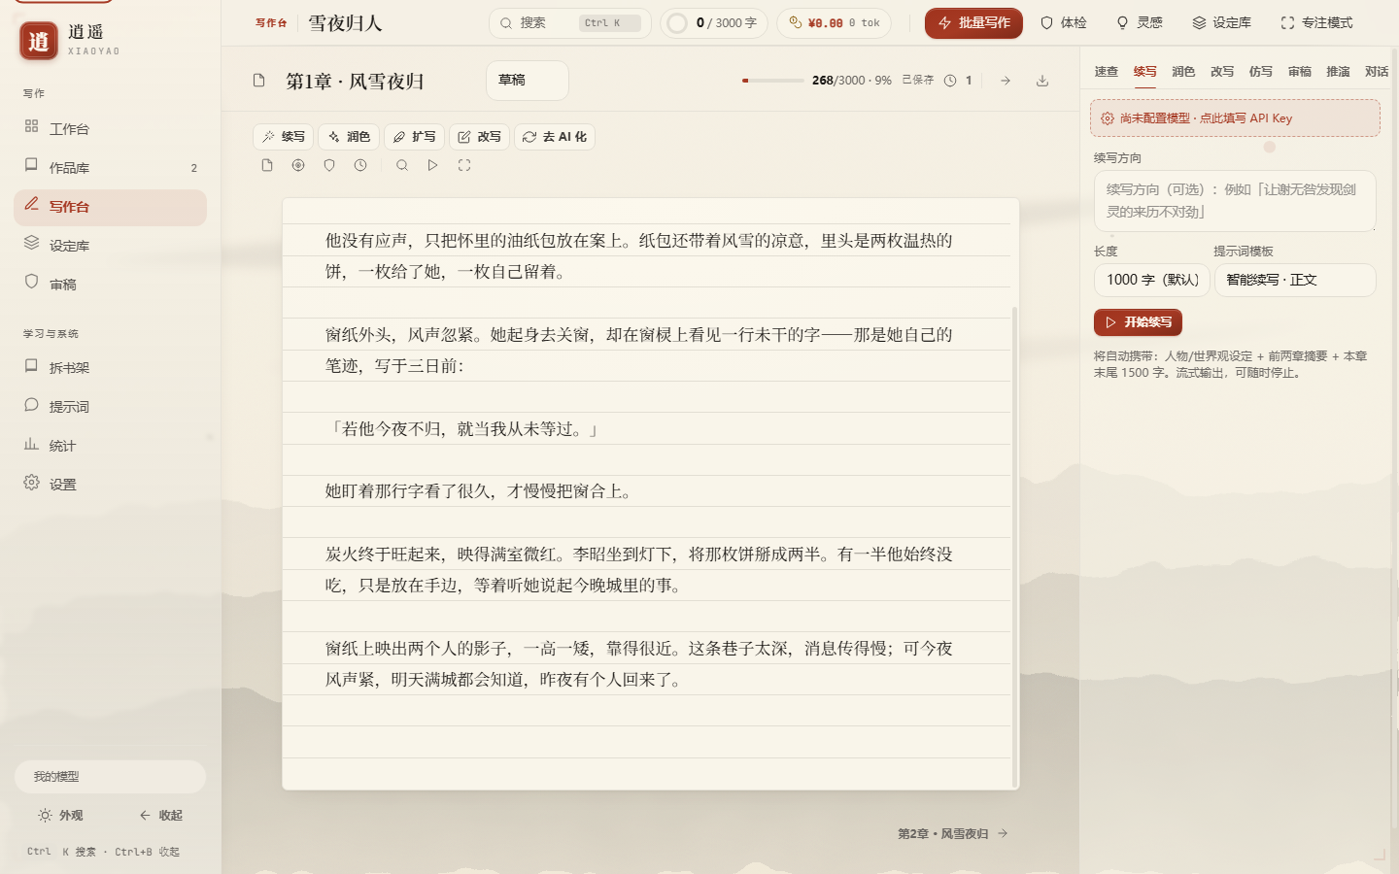The width and height of the screenshot is (1399, 874).
Task: Open the 第2章·风雪夜归 next chapter link
Action: coord(953,833)
